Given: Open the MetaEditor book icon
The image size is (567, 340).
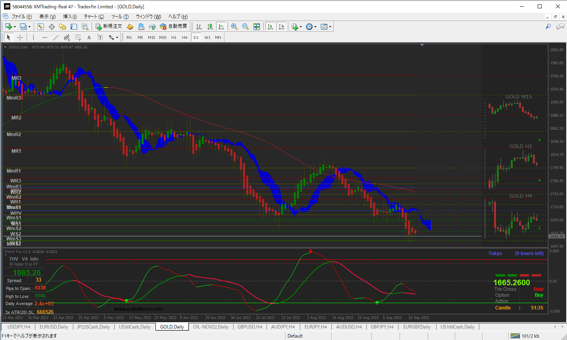Looking at the screenshot, I should click(130, 27).
